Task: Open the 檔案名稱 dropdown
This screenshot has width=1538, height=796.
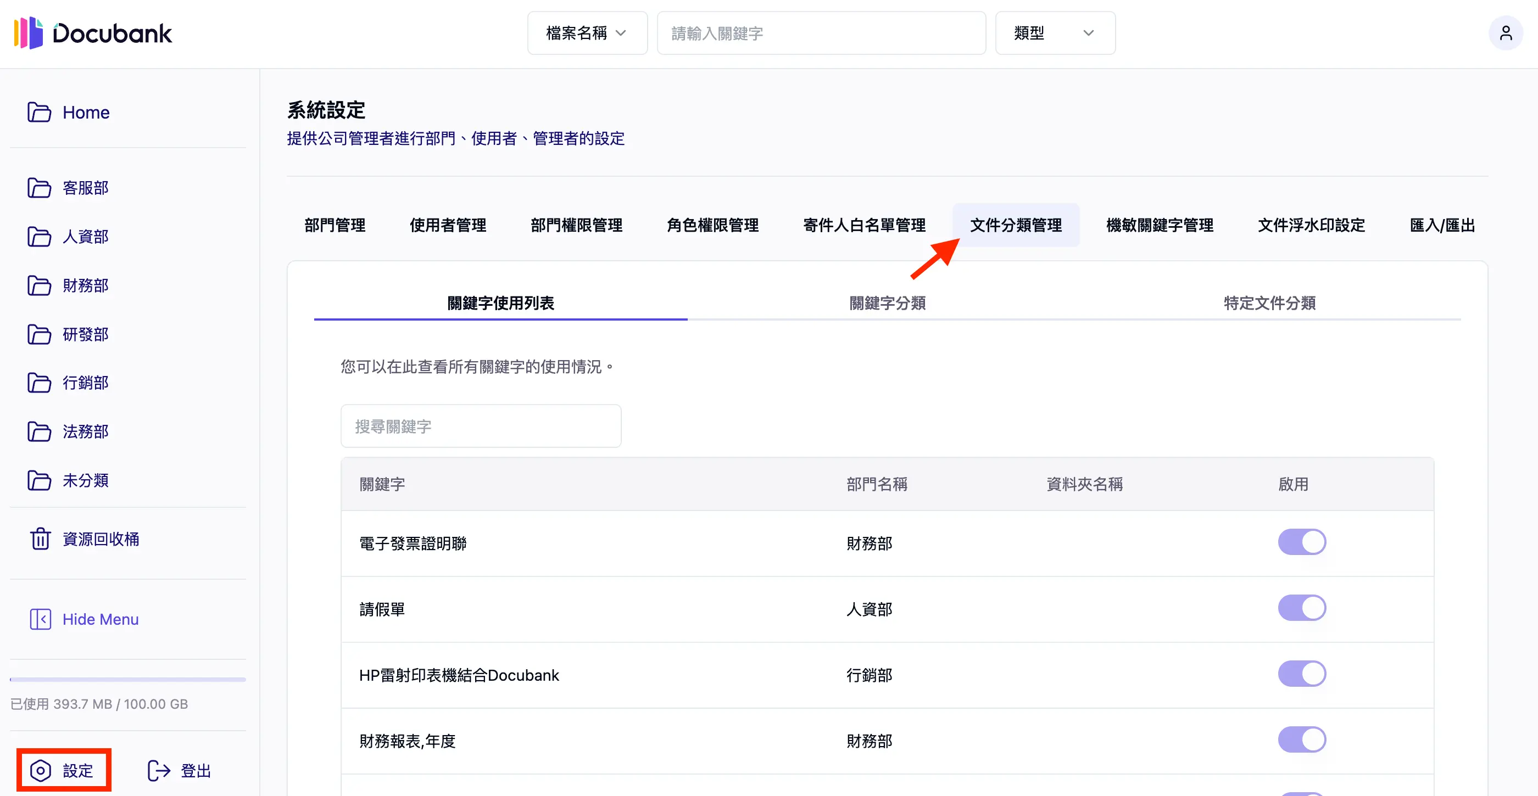Action: pyautogui.click(x=587, y=33)
